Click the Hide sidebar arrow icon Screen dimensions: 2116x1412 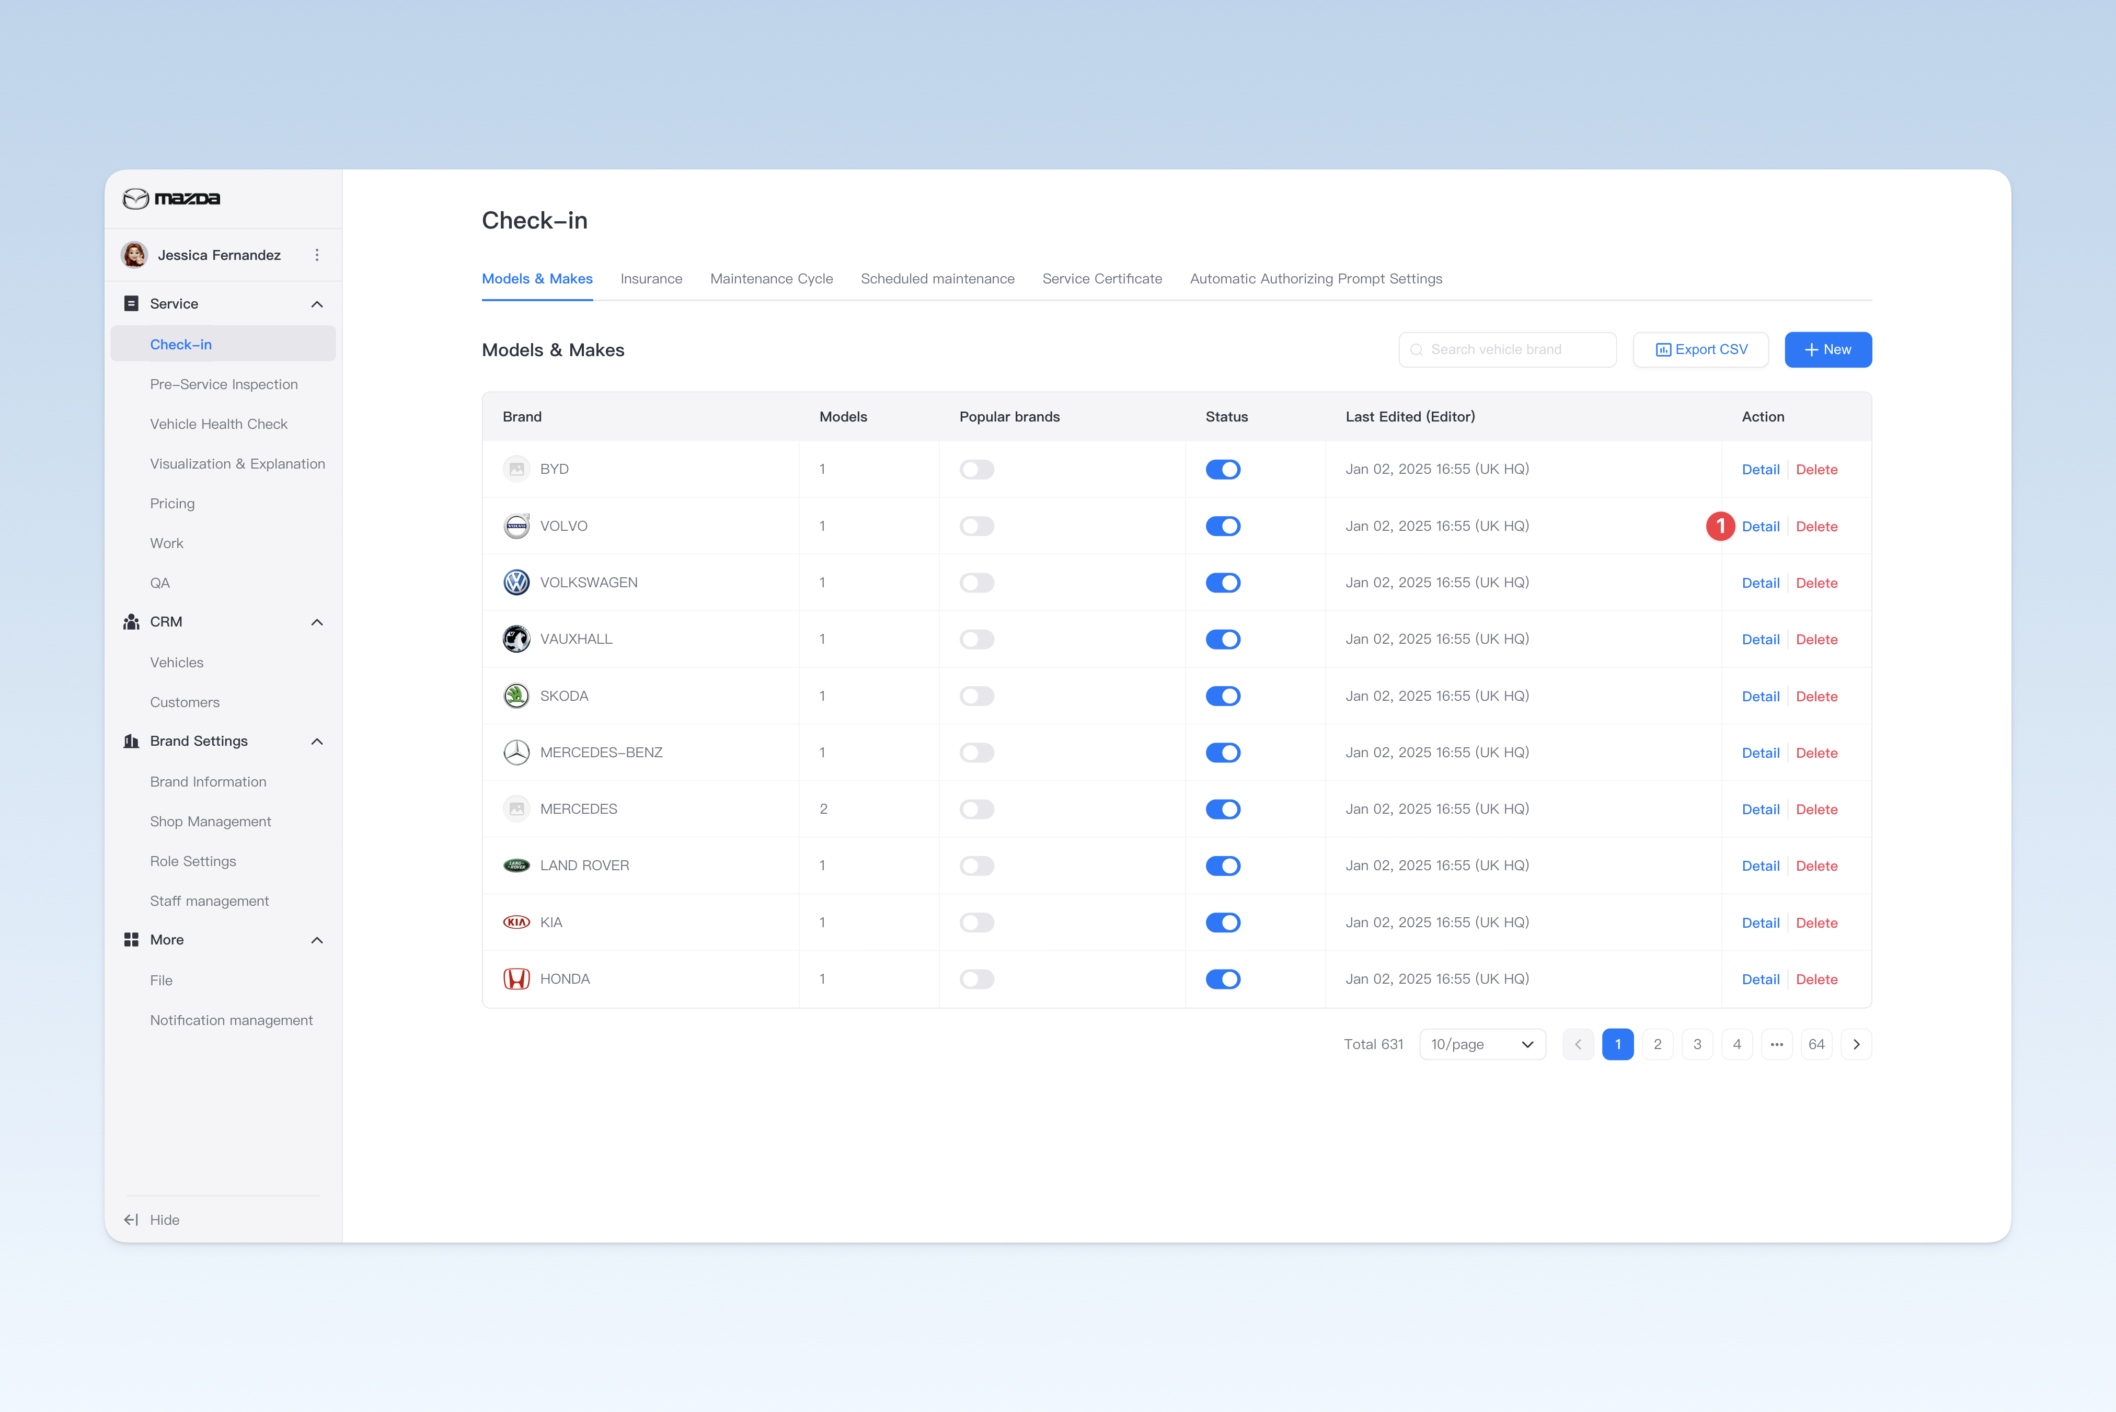(x=131, y=1220)
